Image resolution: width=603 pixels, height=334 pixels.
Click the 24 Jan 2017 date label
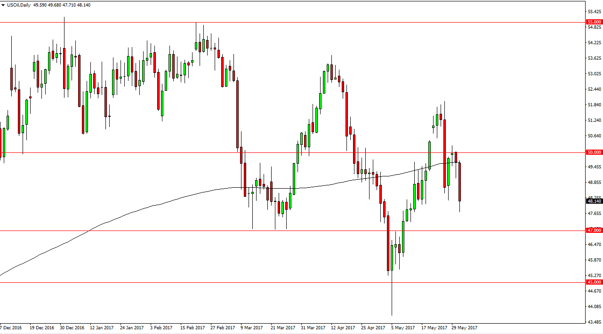(132, 328)
